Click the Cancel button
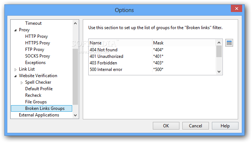This screenshot has width=252, height=143. [195, 126]
